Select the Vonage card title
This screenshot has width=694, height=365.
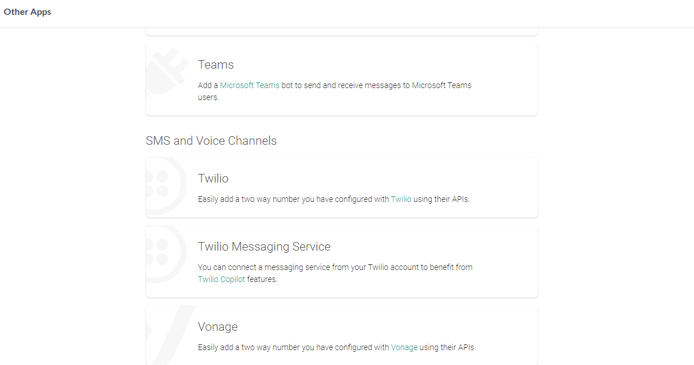tap(218, 327)
